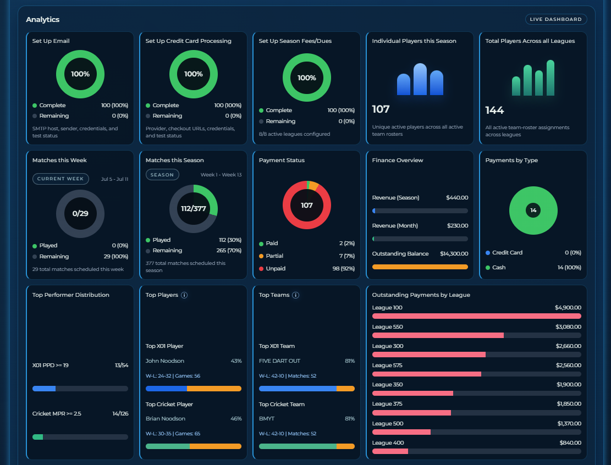Click the $440.00 season revenue value

457,197
